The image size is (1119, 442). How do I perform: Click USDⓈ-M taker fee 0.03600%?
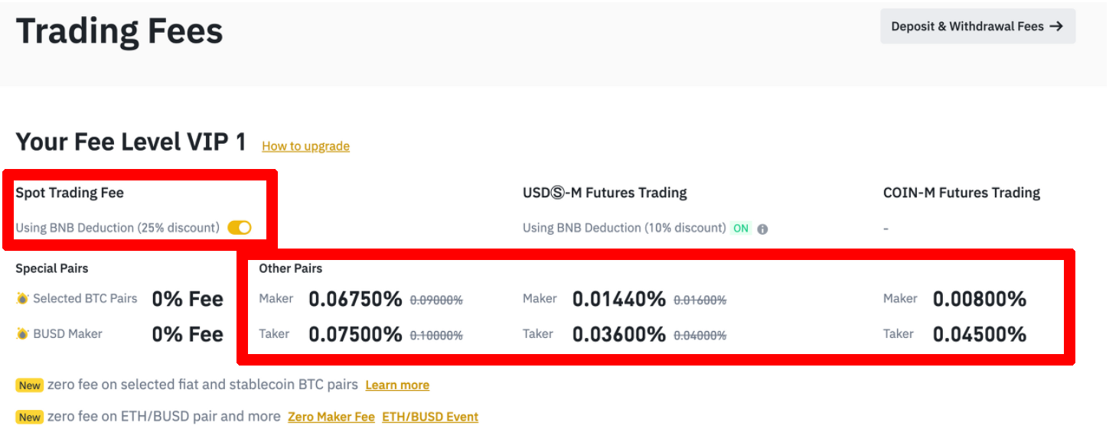(619, 334)
